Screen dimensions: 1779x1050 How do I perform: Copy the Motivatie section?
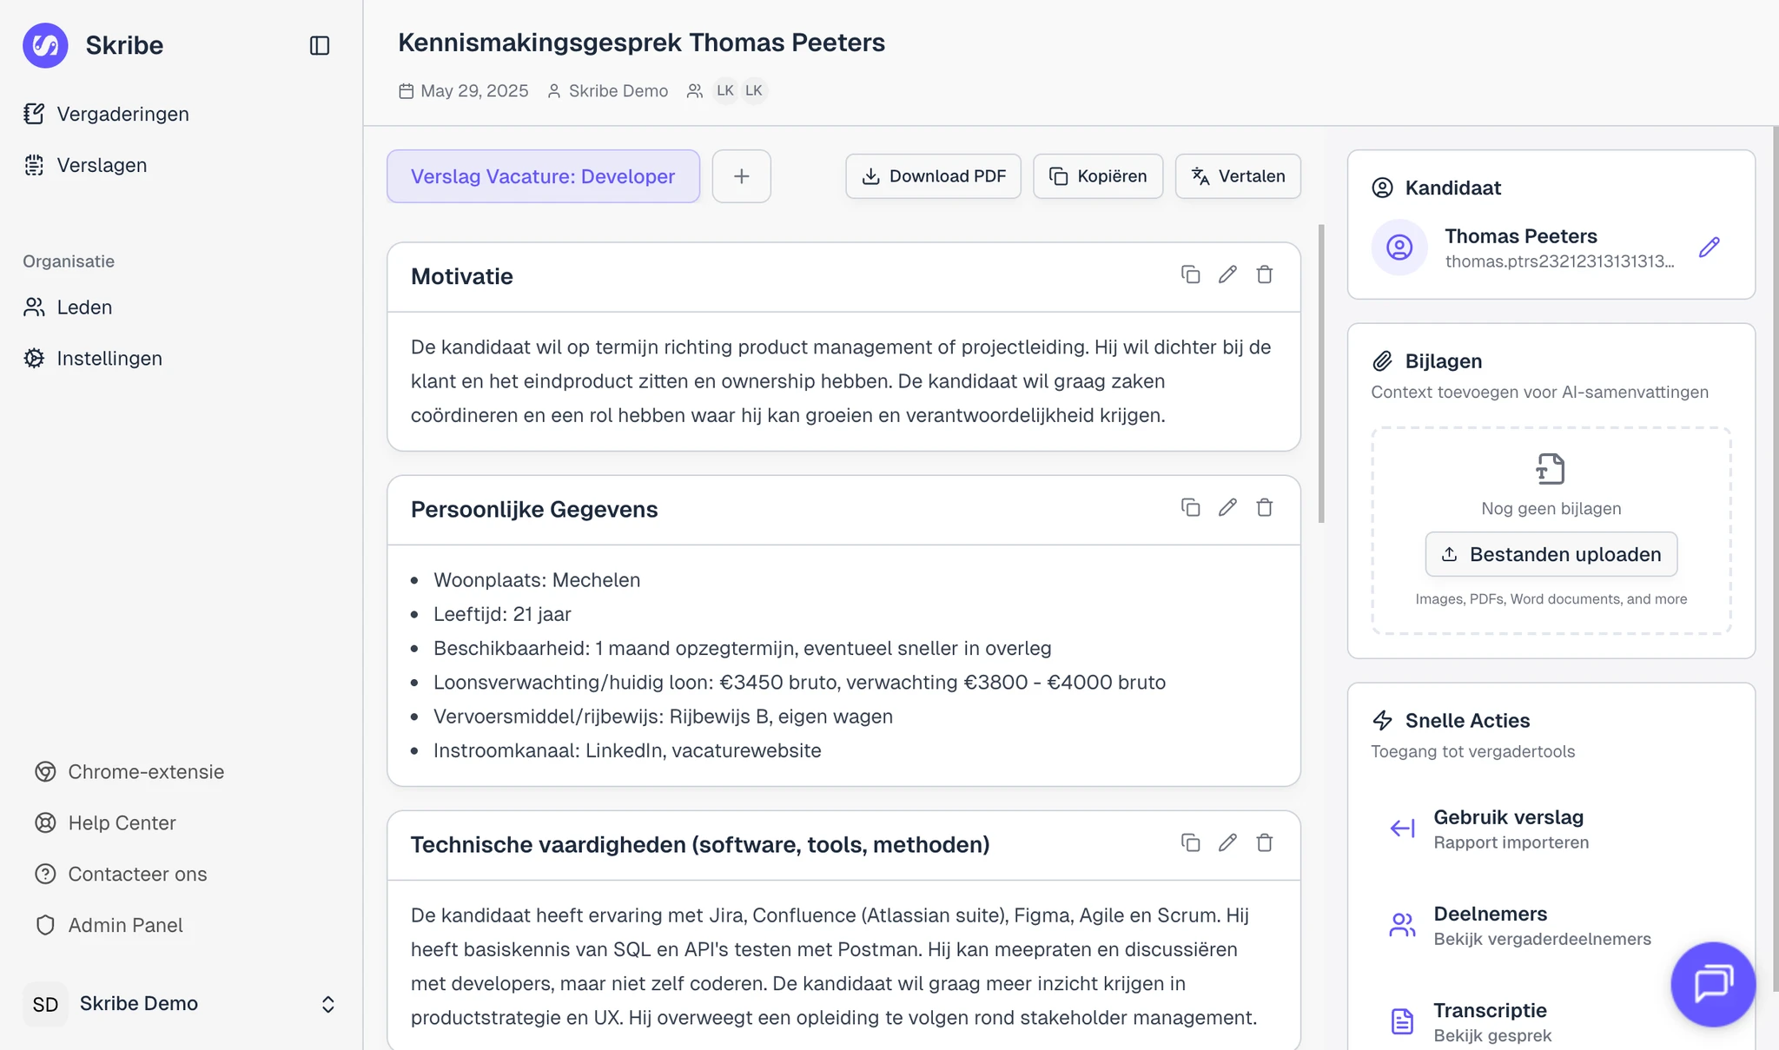coord(1190,274)
